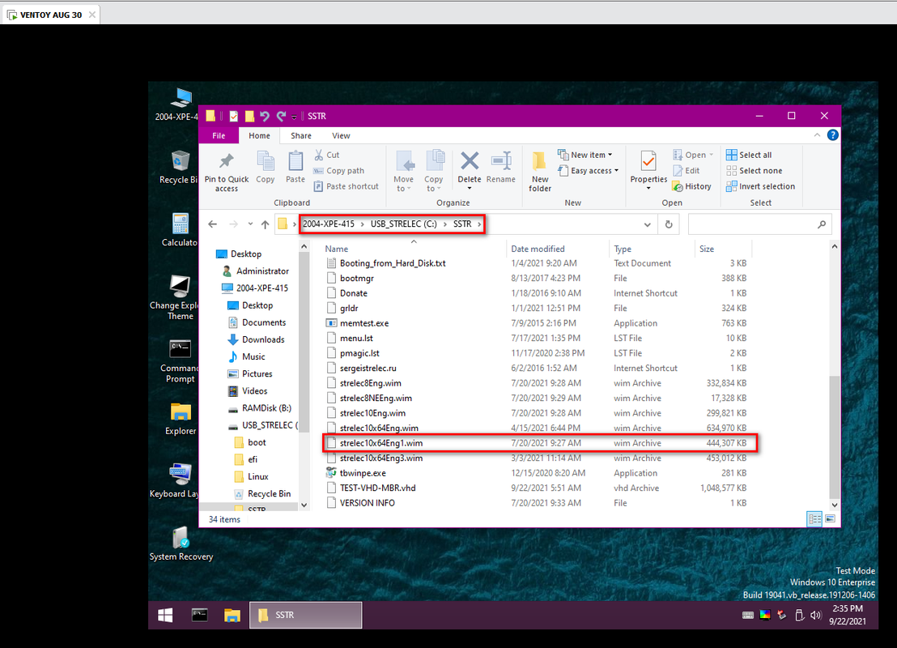
Task: Open Command Prompt from taskbar
Action: pos(199,615)
